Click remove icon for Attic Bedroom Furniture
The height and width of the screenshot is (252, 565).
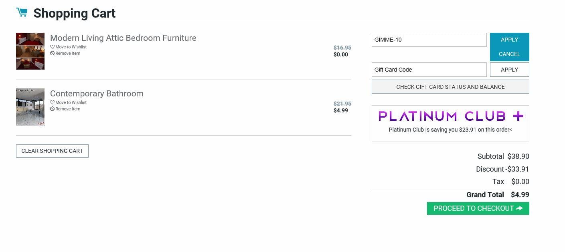point(52,53)
